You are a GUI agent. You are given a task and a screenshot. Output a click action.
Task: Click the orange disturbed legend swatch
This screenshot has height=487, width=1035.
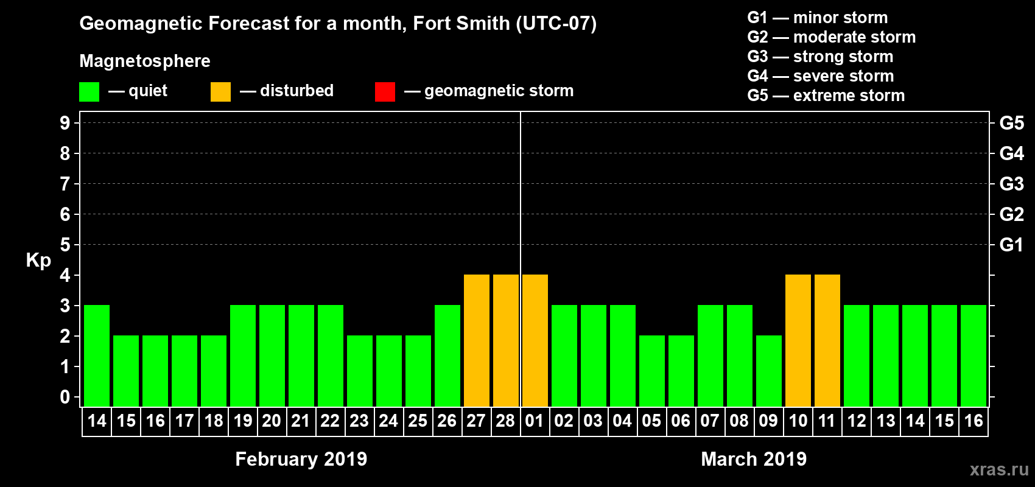[220, 92]
